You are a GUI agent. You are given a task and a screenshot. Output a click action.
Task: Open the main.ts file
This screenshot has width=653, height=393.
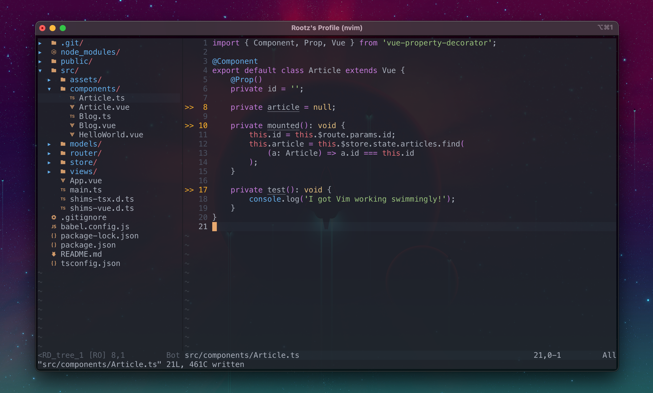tap(85, 190)
